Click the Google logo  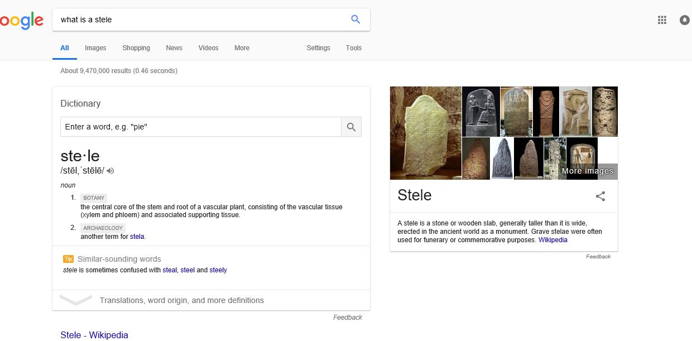click(x=21, y=21)
